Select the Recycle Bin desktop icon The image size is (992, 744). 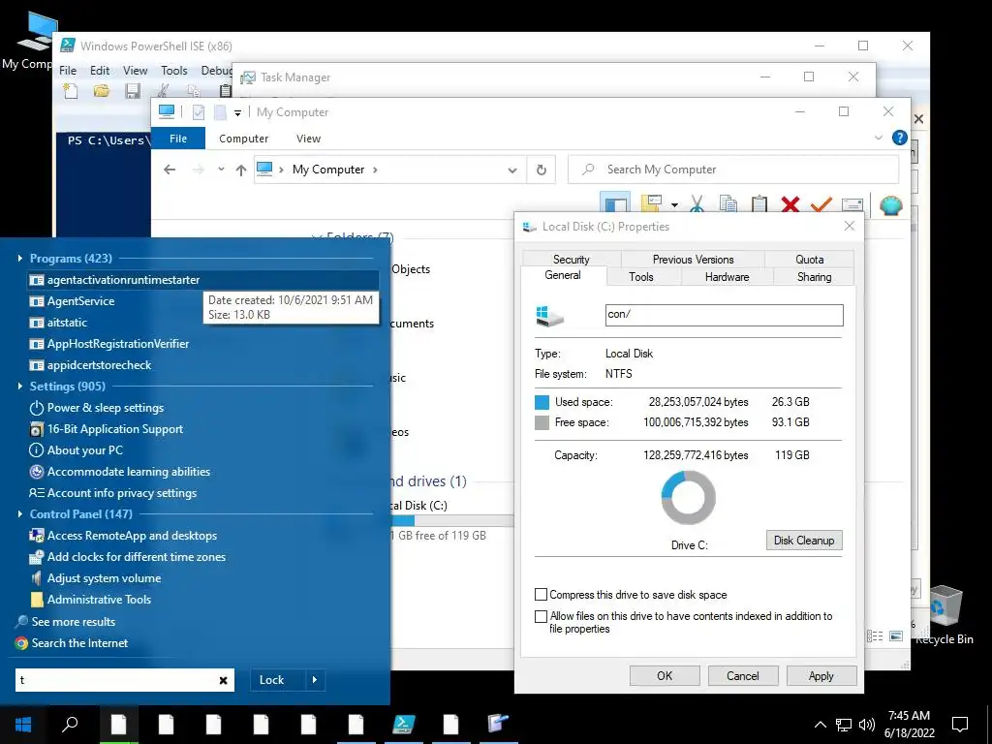point(944,613)
